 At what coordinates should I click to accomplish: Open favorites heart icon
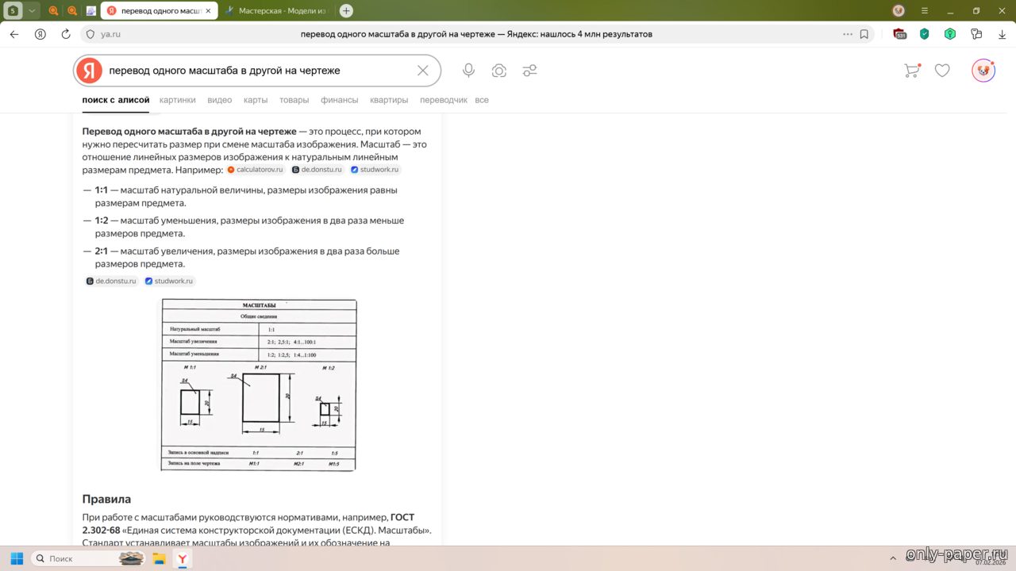(x=942, y=71)
